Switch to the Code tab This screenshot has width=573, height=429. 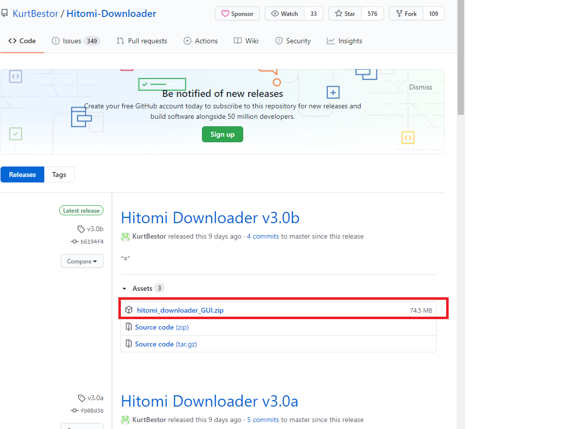pos(22,41)
